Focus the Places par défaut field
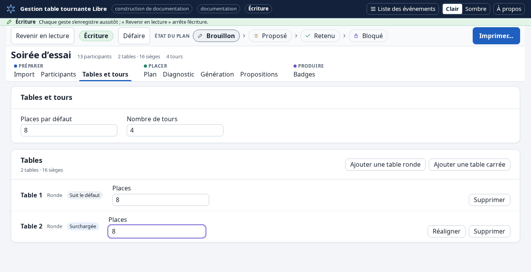Screen dimensions: 531x272 (69, 130)
